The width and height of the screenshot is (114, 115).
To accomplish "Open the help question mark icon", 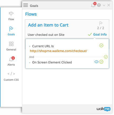I will 99,5.
